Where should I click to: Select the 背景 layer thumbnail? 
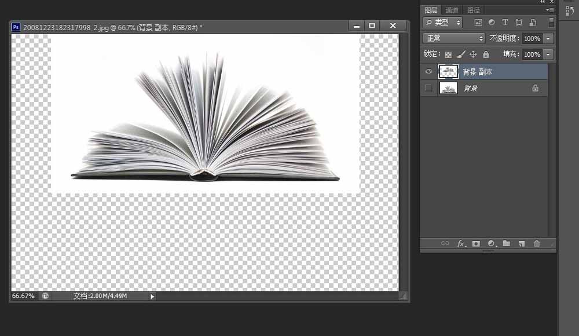[x=448, y=87]
